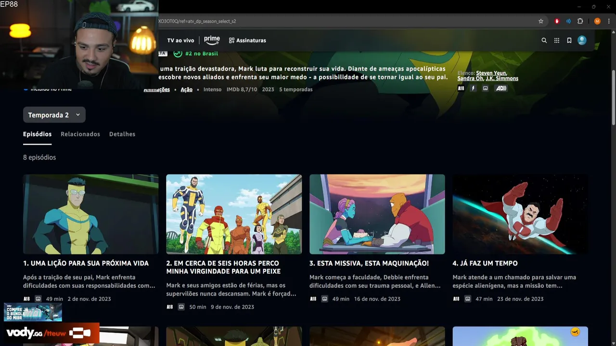Click the page vertical scrollbar

[613, 97]
